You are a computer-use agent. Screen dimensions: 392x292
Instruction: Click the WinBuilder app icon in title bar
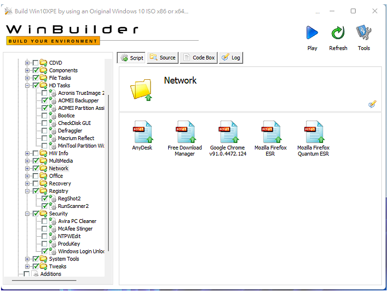[8, 11]
